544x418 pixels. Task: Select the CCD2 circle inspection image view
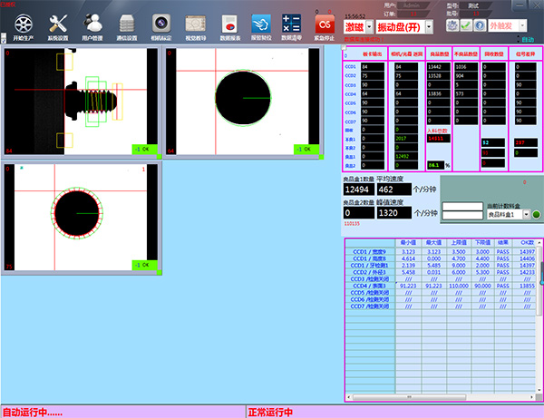(241, 100)
